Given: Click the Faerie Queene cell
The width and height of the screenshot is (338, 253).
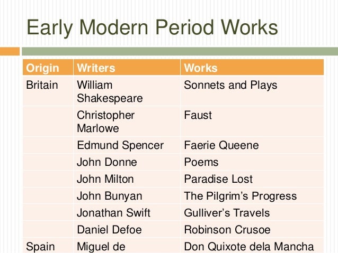Looking at the screenshot, I should tap(252, 145).
